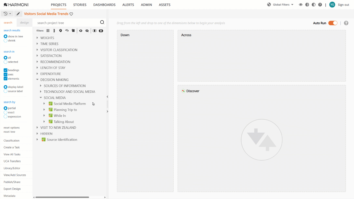Click the balance scale weights filter icon
The width and height of the screenshot is (354, 199).
67,31
